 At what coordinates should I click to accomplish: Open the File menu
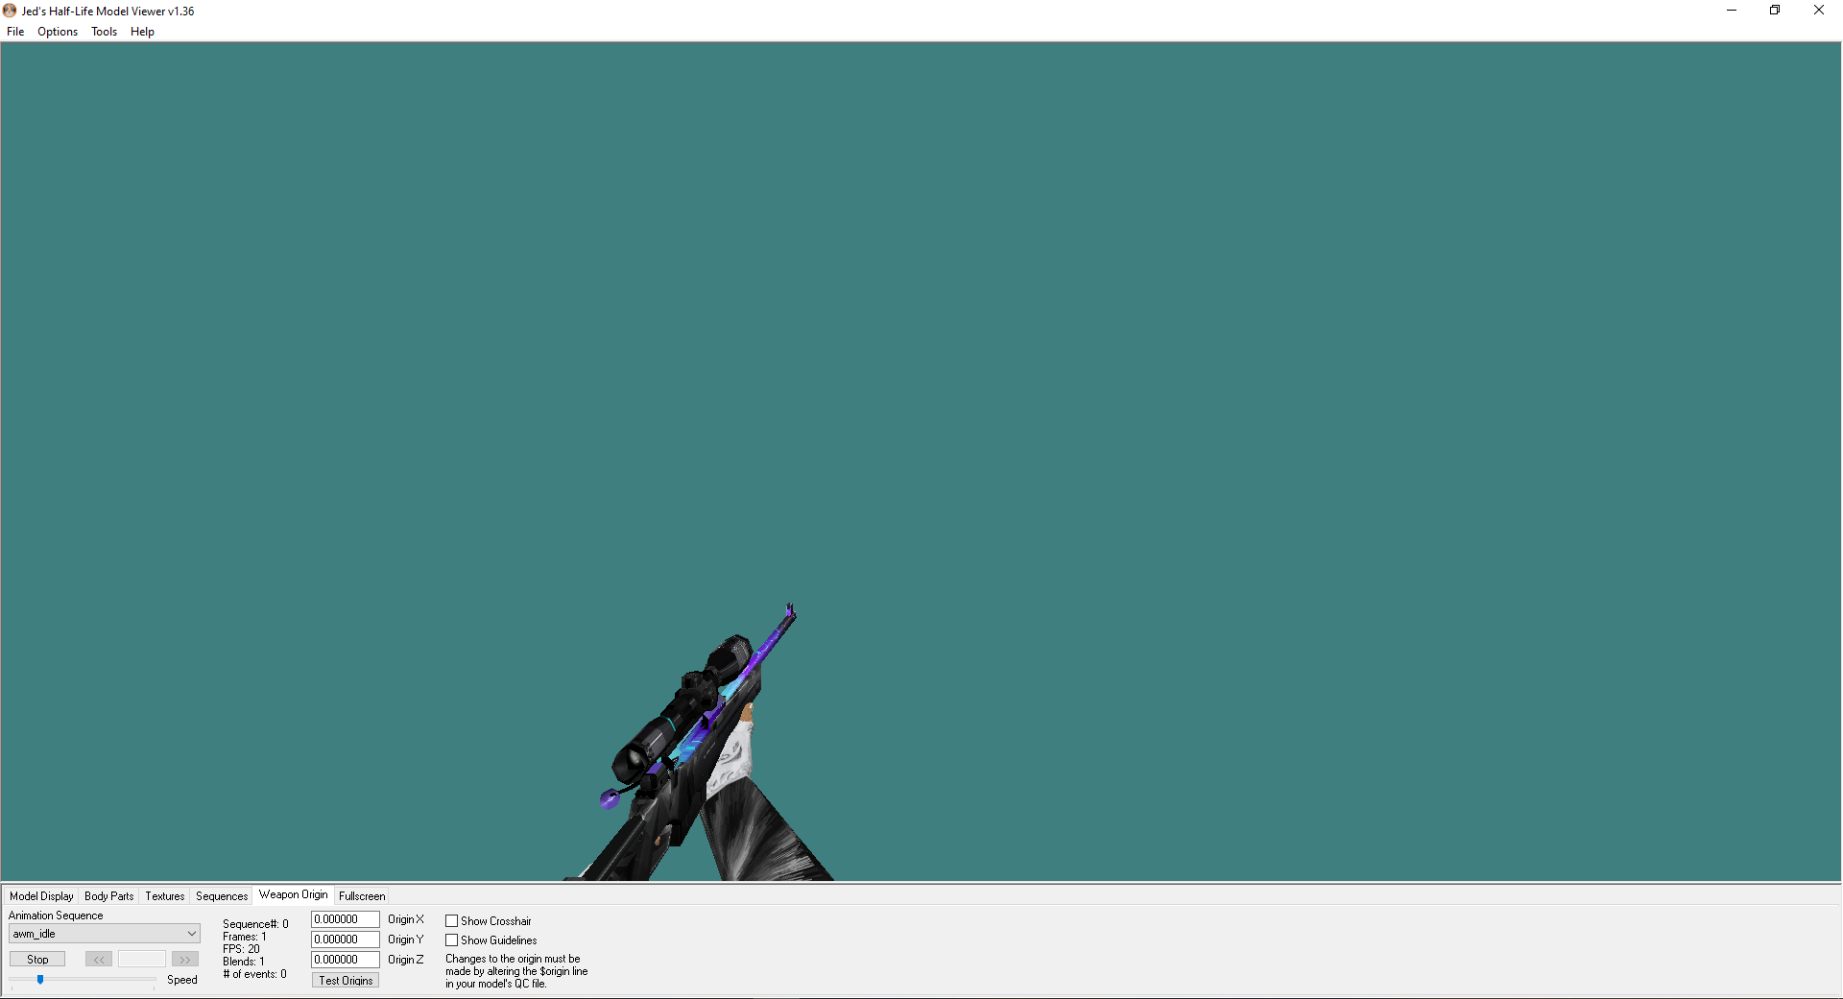(15, 32)
